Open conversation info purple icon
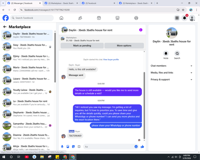200x160 pixels. click(x=141, y=30)
